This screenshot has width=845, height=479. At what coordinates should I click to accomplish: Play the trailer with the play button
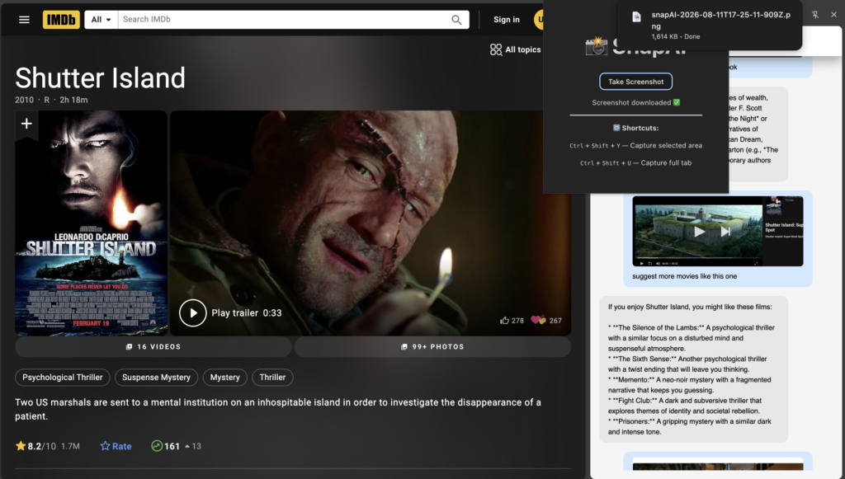[193, 313]
